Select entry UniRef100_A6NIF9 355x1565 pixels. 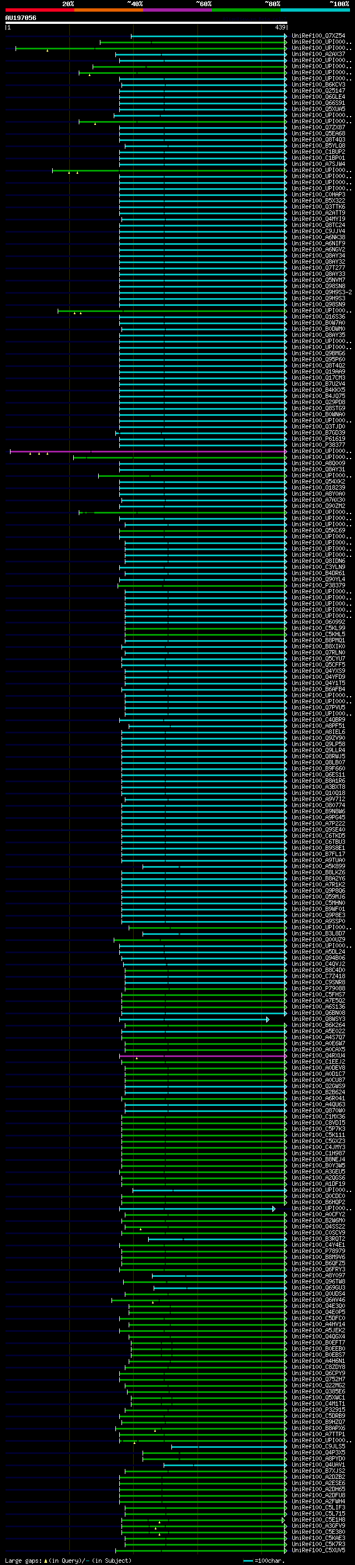point(318,244)
